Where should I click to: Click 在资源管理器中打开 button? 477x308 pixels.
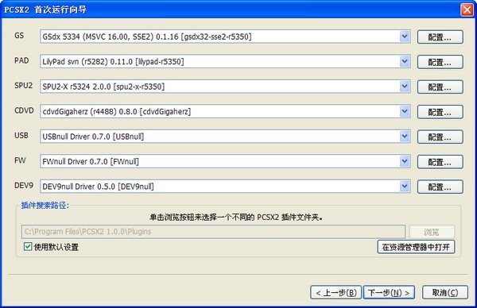(416, 247)
